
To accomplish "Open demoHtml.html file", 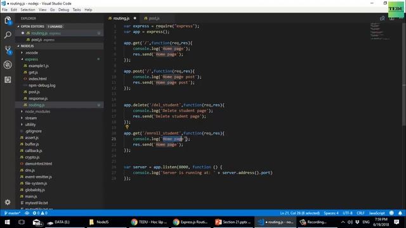I will [x=38, y=163].
